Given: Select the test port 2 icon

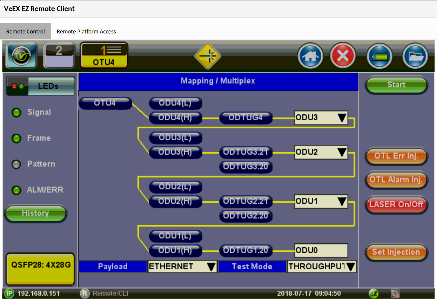Looking at the screenshot, I should pyautogui.click(x=59, y=56).
